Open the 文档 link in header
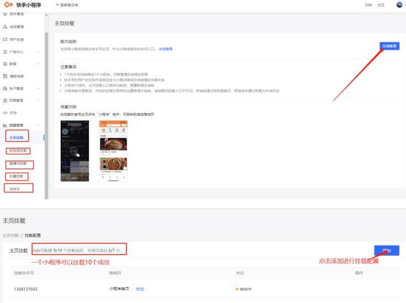This screenshot has height=303, width=406. (x=368, y=5)
